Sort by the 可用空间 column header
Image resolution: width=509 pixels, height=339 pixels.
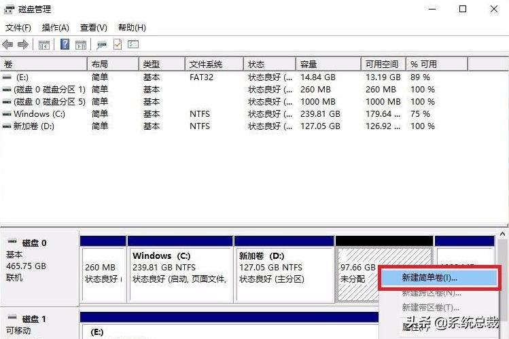[384, 65]
